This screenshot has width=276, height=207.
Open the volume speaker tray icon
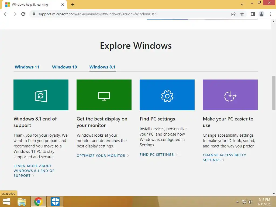(x=250, y=202)
